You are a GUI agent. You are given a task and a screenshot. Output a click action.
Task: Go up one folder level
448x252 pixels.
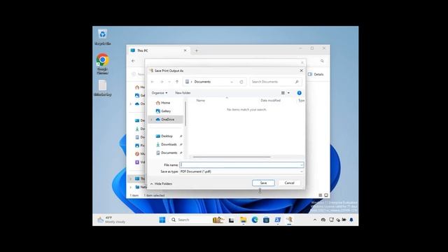[177, 82]
